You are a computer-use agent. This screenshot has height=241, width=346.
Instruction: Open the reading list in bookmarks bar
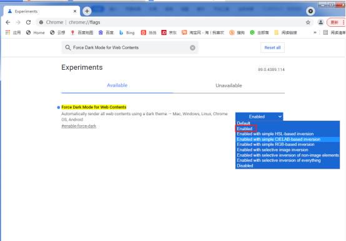[x=334, y=32]
